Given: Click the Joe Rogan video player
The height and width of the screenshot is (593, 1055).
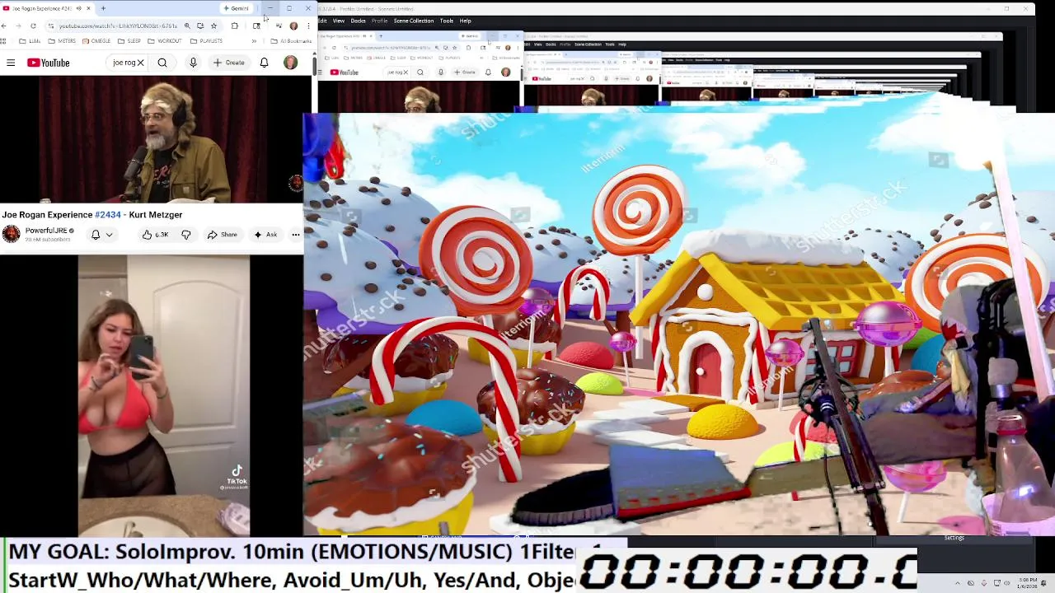Looking at the screenshot, I should (152, 138).
